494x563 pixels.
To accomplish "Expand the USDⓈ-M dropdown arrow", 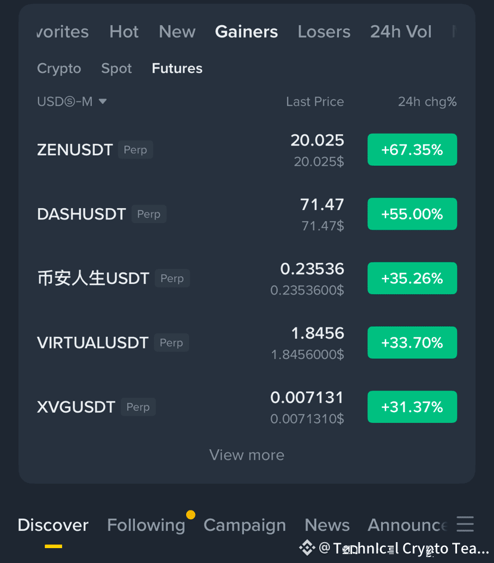I will point(103,101).
